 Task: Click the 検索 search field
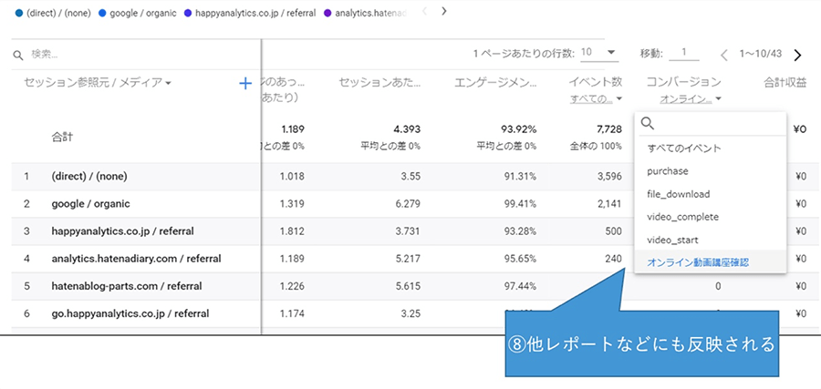point(136,55)
